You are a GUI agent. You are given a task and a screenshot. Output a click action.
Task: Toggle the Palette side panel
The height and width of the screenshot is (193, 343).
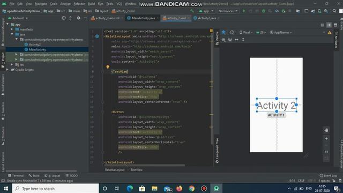[x=217, y=38]
